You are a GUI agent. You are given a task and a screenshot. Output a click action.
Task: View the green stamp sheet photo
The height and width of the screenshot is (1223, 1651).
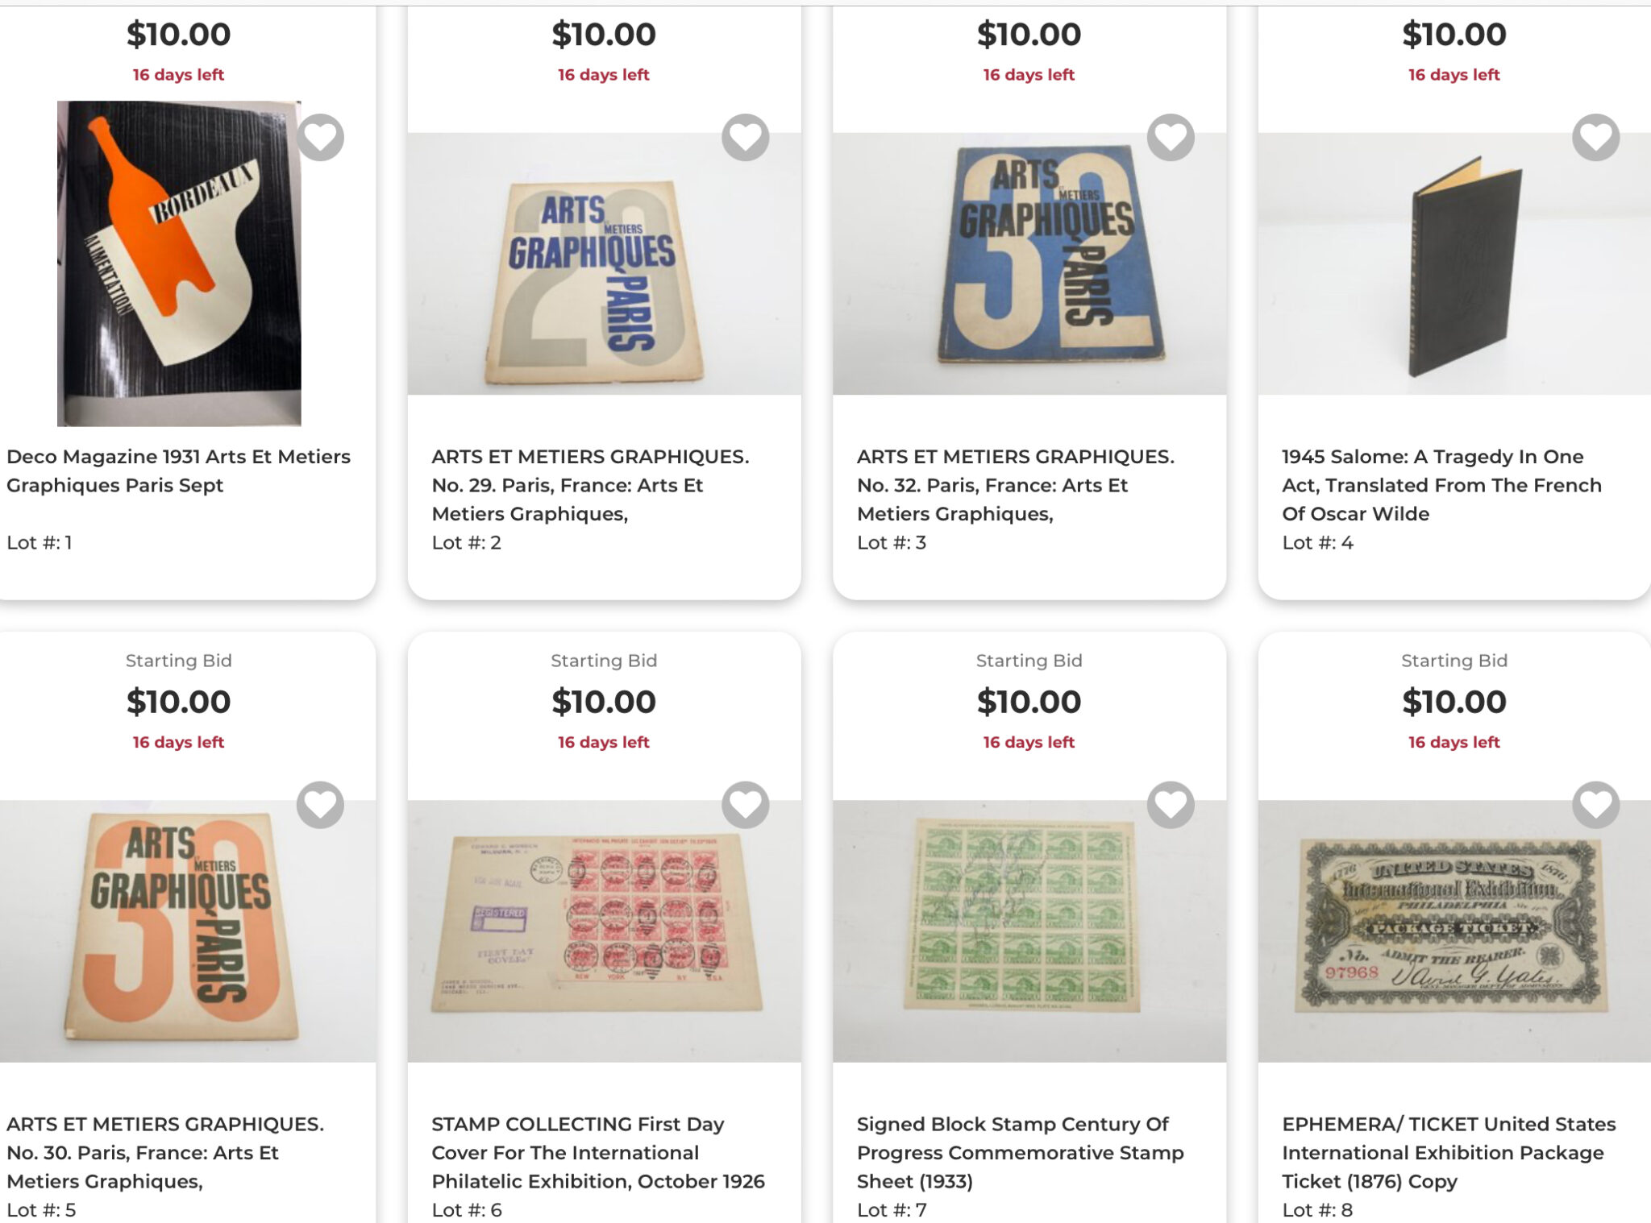tap(1029, 931)
